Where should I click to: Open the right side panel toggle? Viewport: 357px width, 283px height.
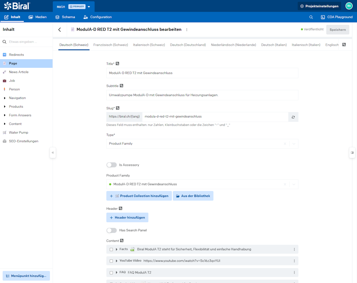point(352,153)
